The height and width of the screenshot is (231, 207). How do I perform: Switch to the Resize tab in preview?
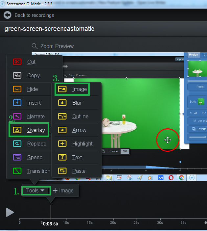coord(193,55)
